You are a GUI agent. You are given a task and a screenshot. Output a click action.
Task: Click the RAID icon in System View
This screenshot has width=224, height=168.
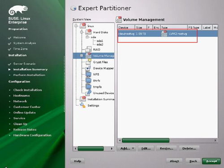tap(88, 49)
